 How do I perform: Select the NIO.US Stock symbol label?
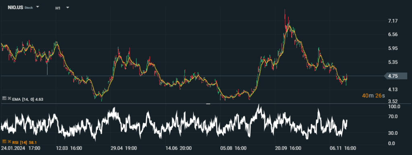pos(20,8)
